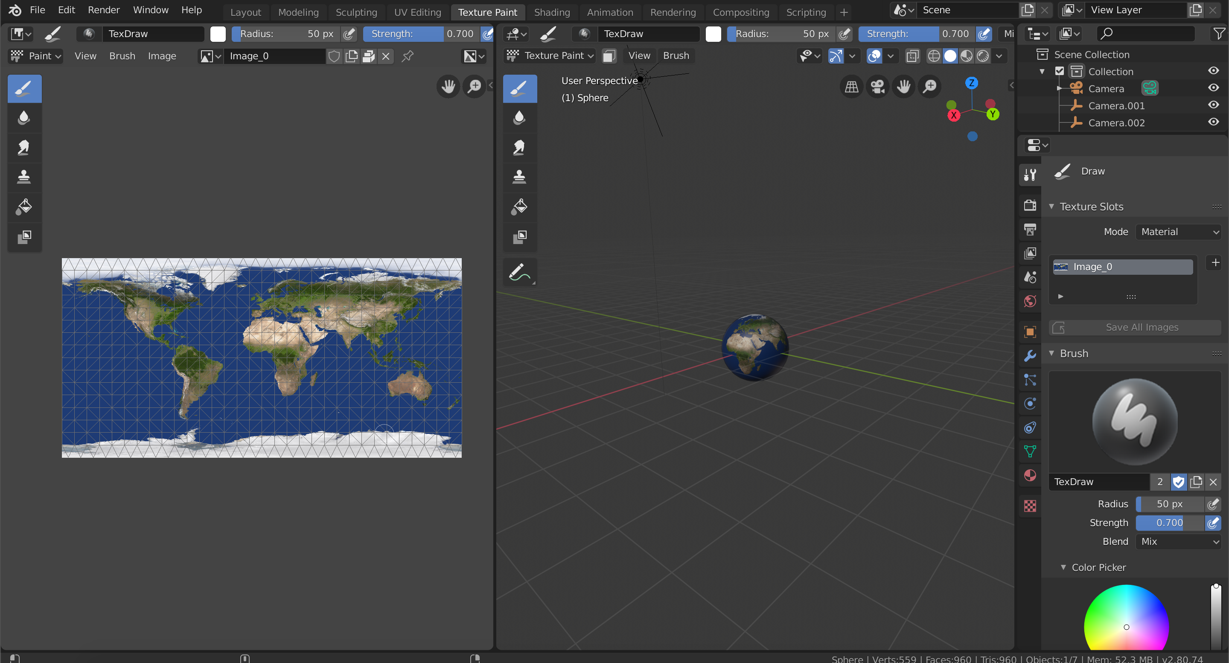Open the Texture properties tab
The image size is (1229, 663).
tap(1030, 506)
